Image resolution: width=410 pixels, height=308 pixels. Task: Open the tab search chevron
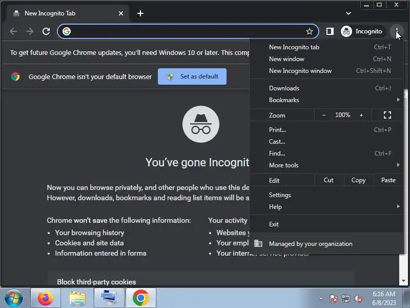coord(348,13)
